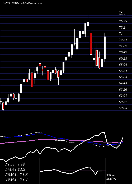Image resolution: width=132 pixels, height=184 pixels.
Task: Click the 71.62 price axis label
Action: click(123, 46)
